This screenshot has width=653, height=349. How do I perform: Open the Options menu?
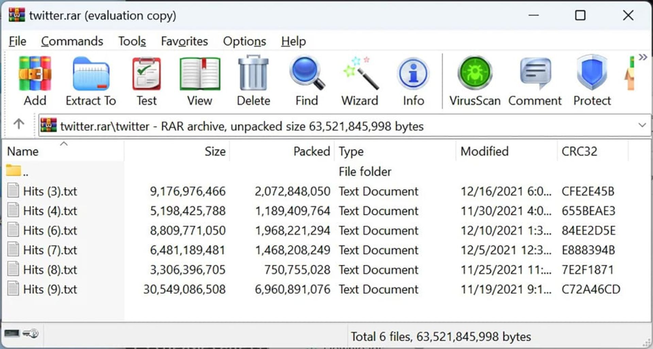pyautogui.click(x=245, y=41)
